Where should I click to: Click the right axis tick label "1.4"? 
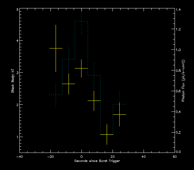pos(179,10)
